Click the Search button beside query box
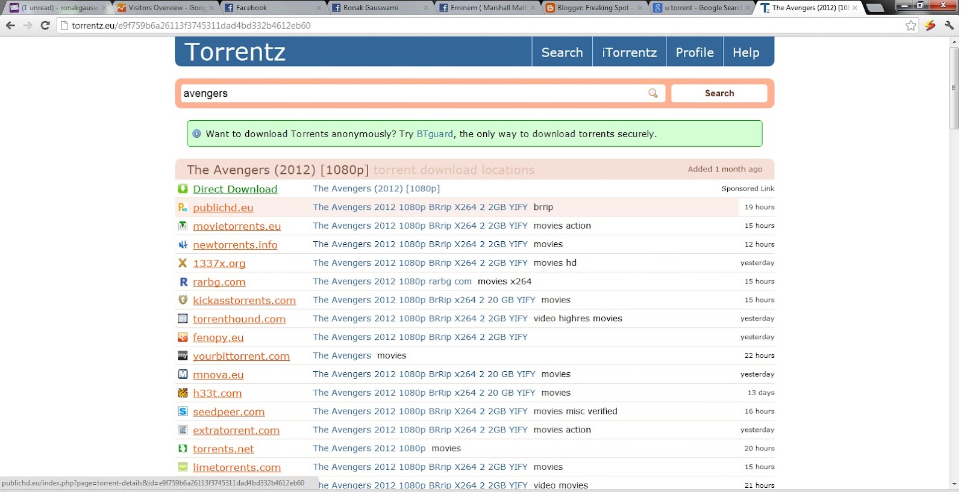The image size is (964, 492). [719, 93]
